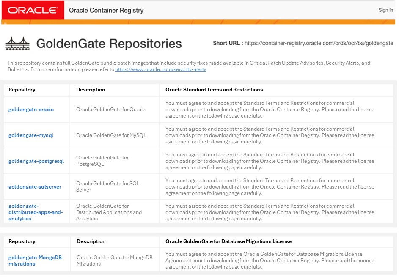The image size is (399, 277).
Task: Open the goldengate-sqlserver repository
Action: pos(35,186)
